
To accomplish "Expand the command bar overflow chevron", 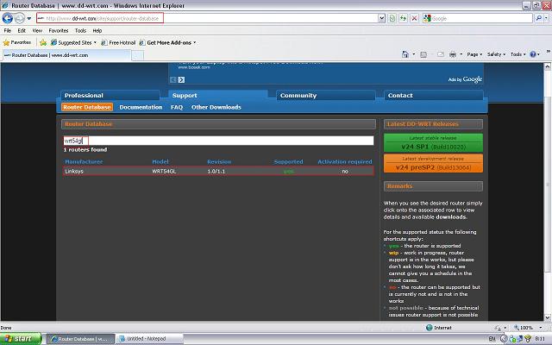I will [549, 52].
